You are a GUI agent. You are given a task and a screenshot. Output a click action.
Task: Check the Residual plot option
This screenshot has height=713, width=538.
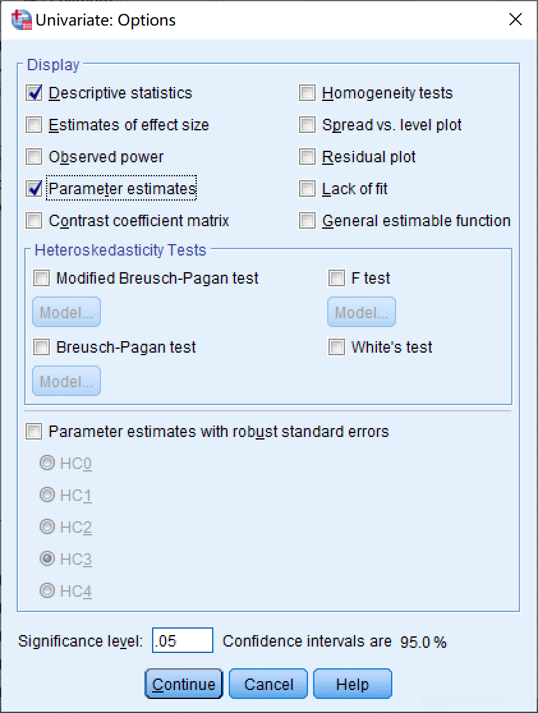click(307, 157)
